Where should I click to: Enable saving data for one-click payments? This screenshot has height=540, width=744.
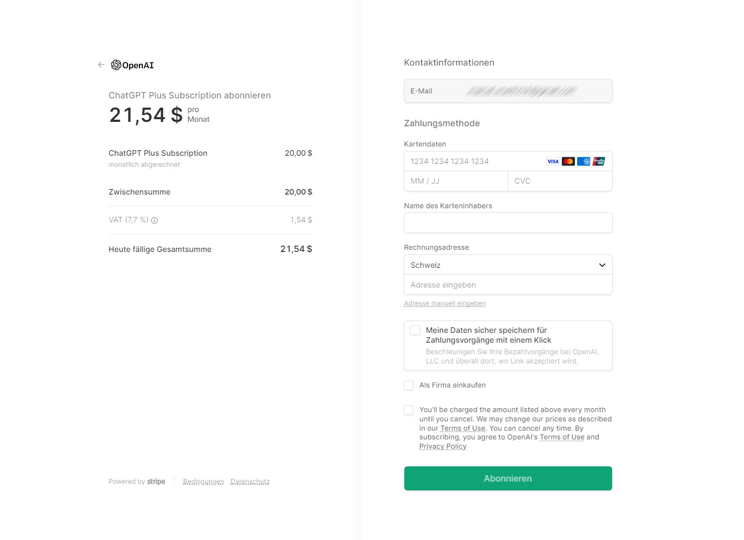coord(415,330)
